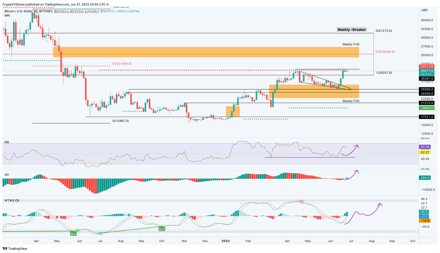Viewport: 440px width, 253px height.
Task: Click the Bitcoin / U.S. Dollar symbol title
Action: point(18,11)
